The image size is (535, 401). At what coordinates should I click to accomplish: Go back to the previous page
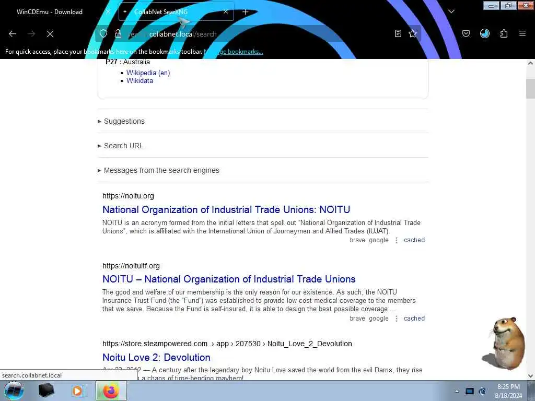(x=13, y=34)
